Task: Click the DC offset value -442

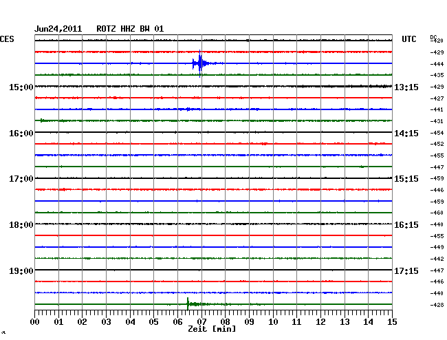Action: click(x=437, y=259)
